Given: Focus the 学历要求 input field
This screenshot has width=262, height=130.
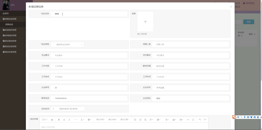Looking at the screenshot, I should (190, 55).
